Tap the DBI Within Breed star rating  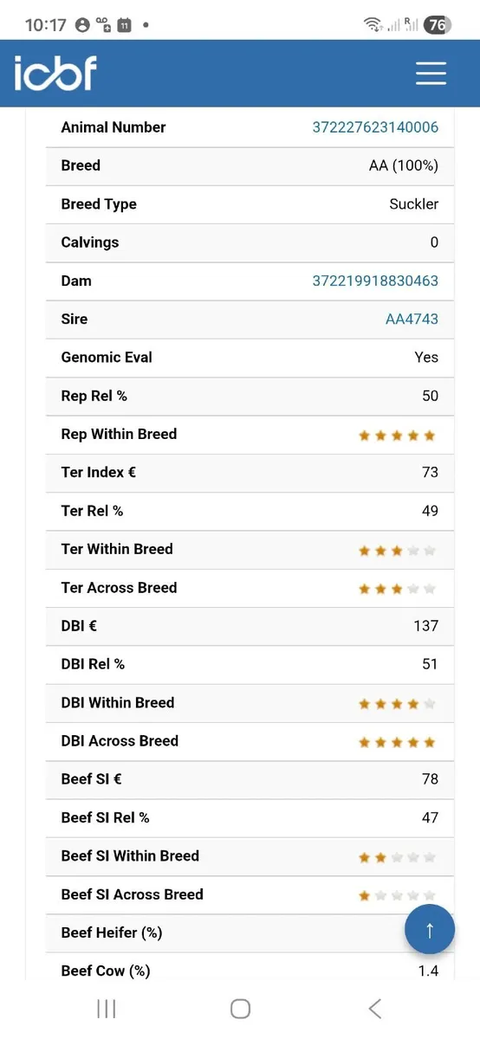coord(397,704)
